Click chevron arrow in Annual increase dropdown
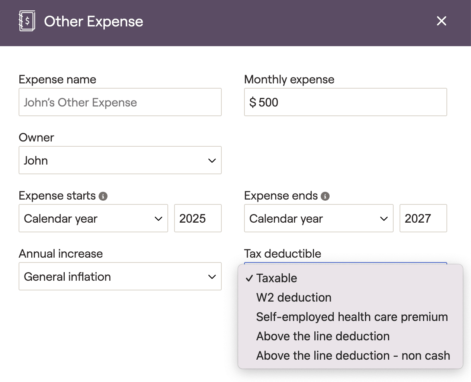This screenshot has width=471, height=382. click(212, 277)
